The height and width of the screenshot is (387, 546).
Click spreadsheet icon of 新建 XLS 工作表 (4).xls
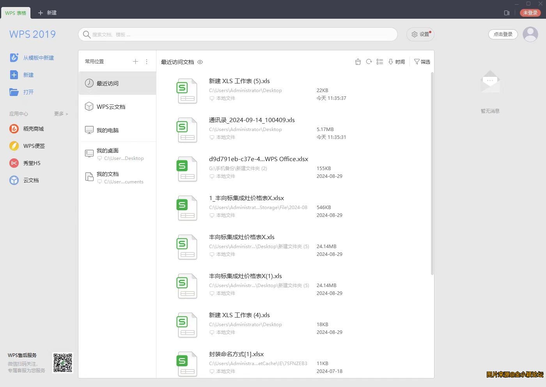click(187, 325)
